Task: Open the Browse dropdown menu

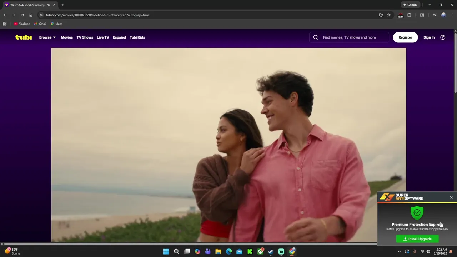Action: (47, 37)
